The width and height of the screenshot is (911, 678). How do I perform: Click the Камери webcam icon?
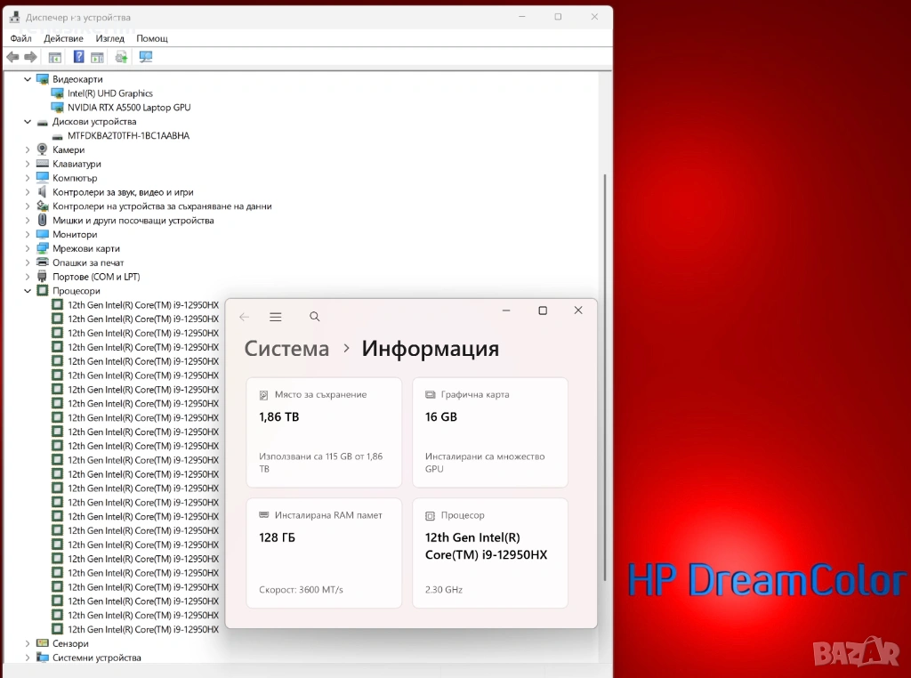point(42,149)
